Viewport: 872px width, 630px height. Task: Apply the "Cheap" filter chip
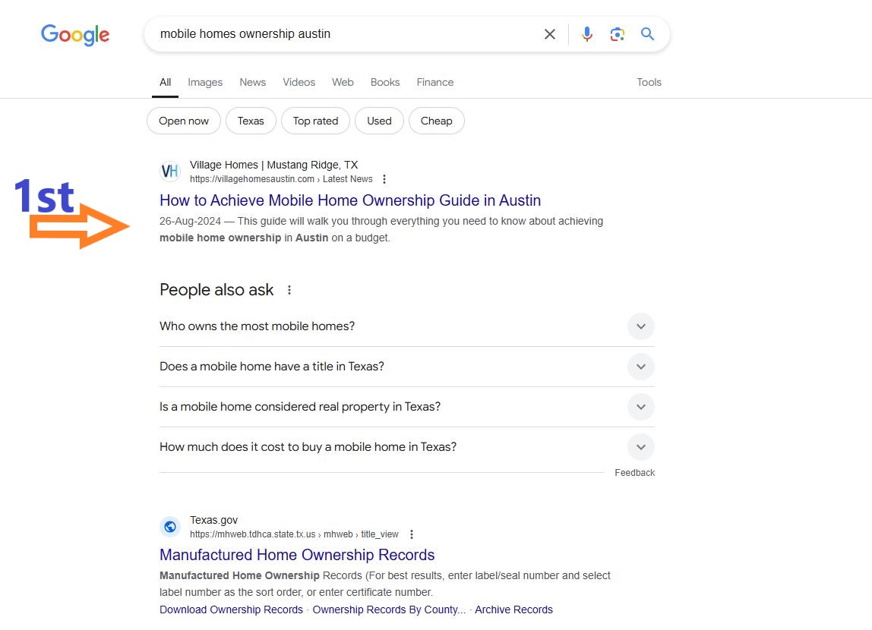(437, 121)
